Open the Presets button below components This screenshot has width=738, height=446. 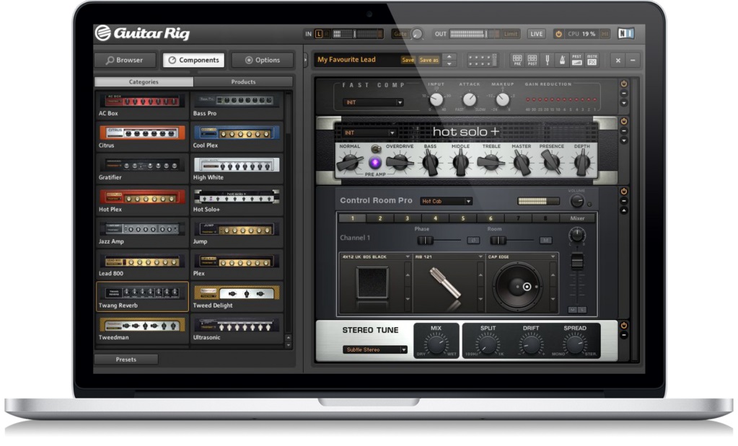[x=126, y=360]
